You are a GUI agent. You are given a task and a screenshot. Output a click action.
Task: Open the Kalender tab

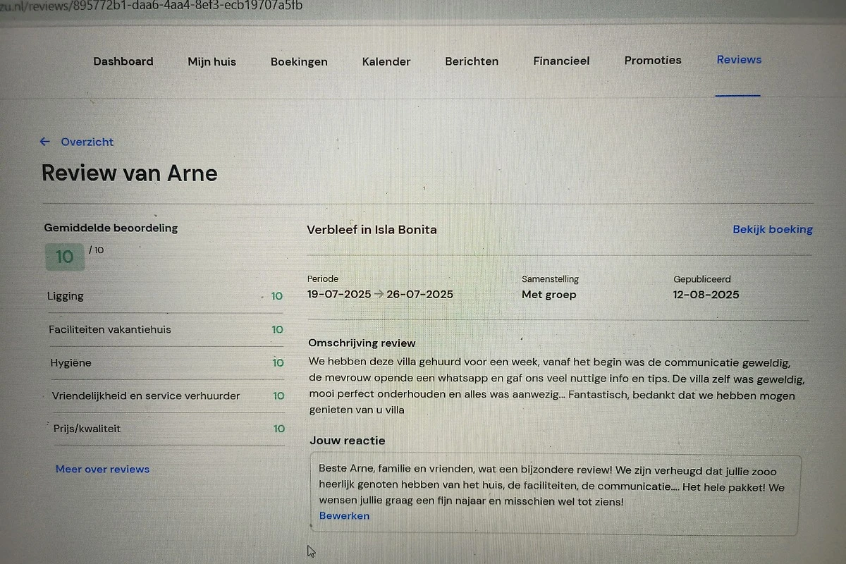pos(386,61)
